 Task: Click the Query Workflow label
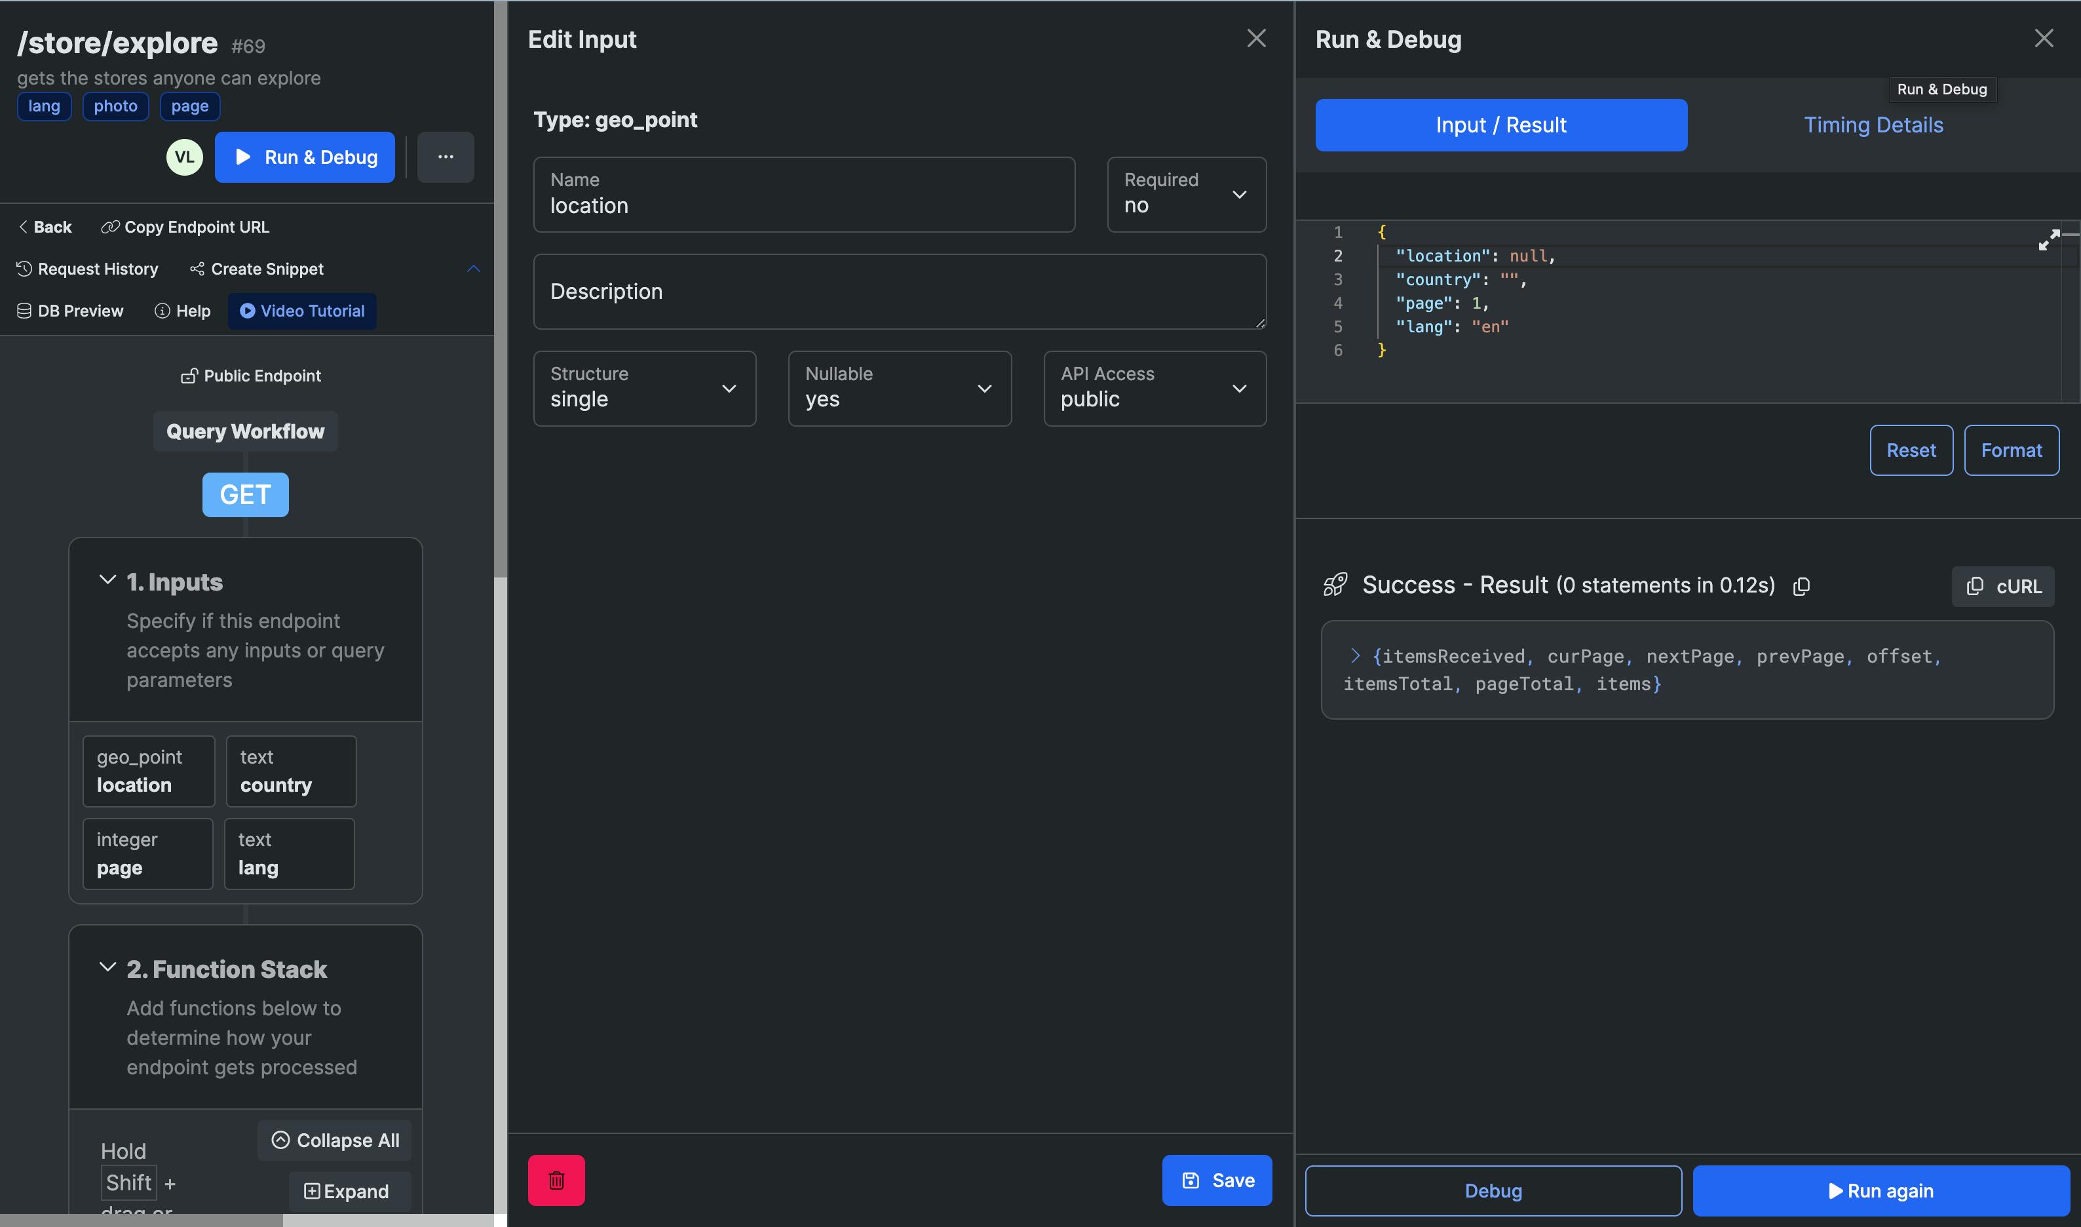coord(246,431)
